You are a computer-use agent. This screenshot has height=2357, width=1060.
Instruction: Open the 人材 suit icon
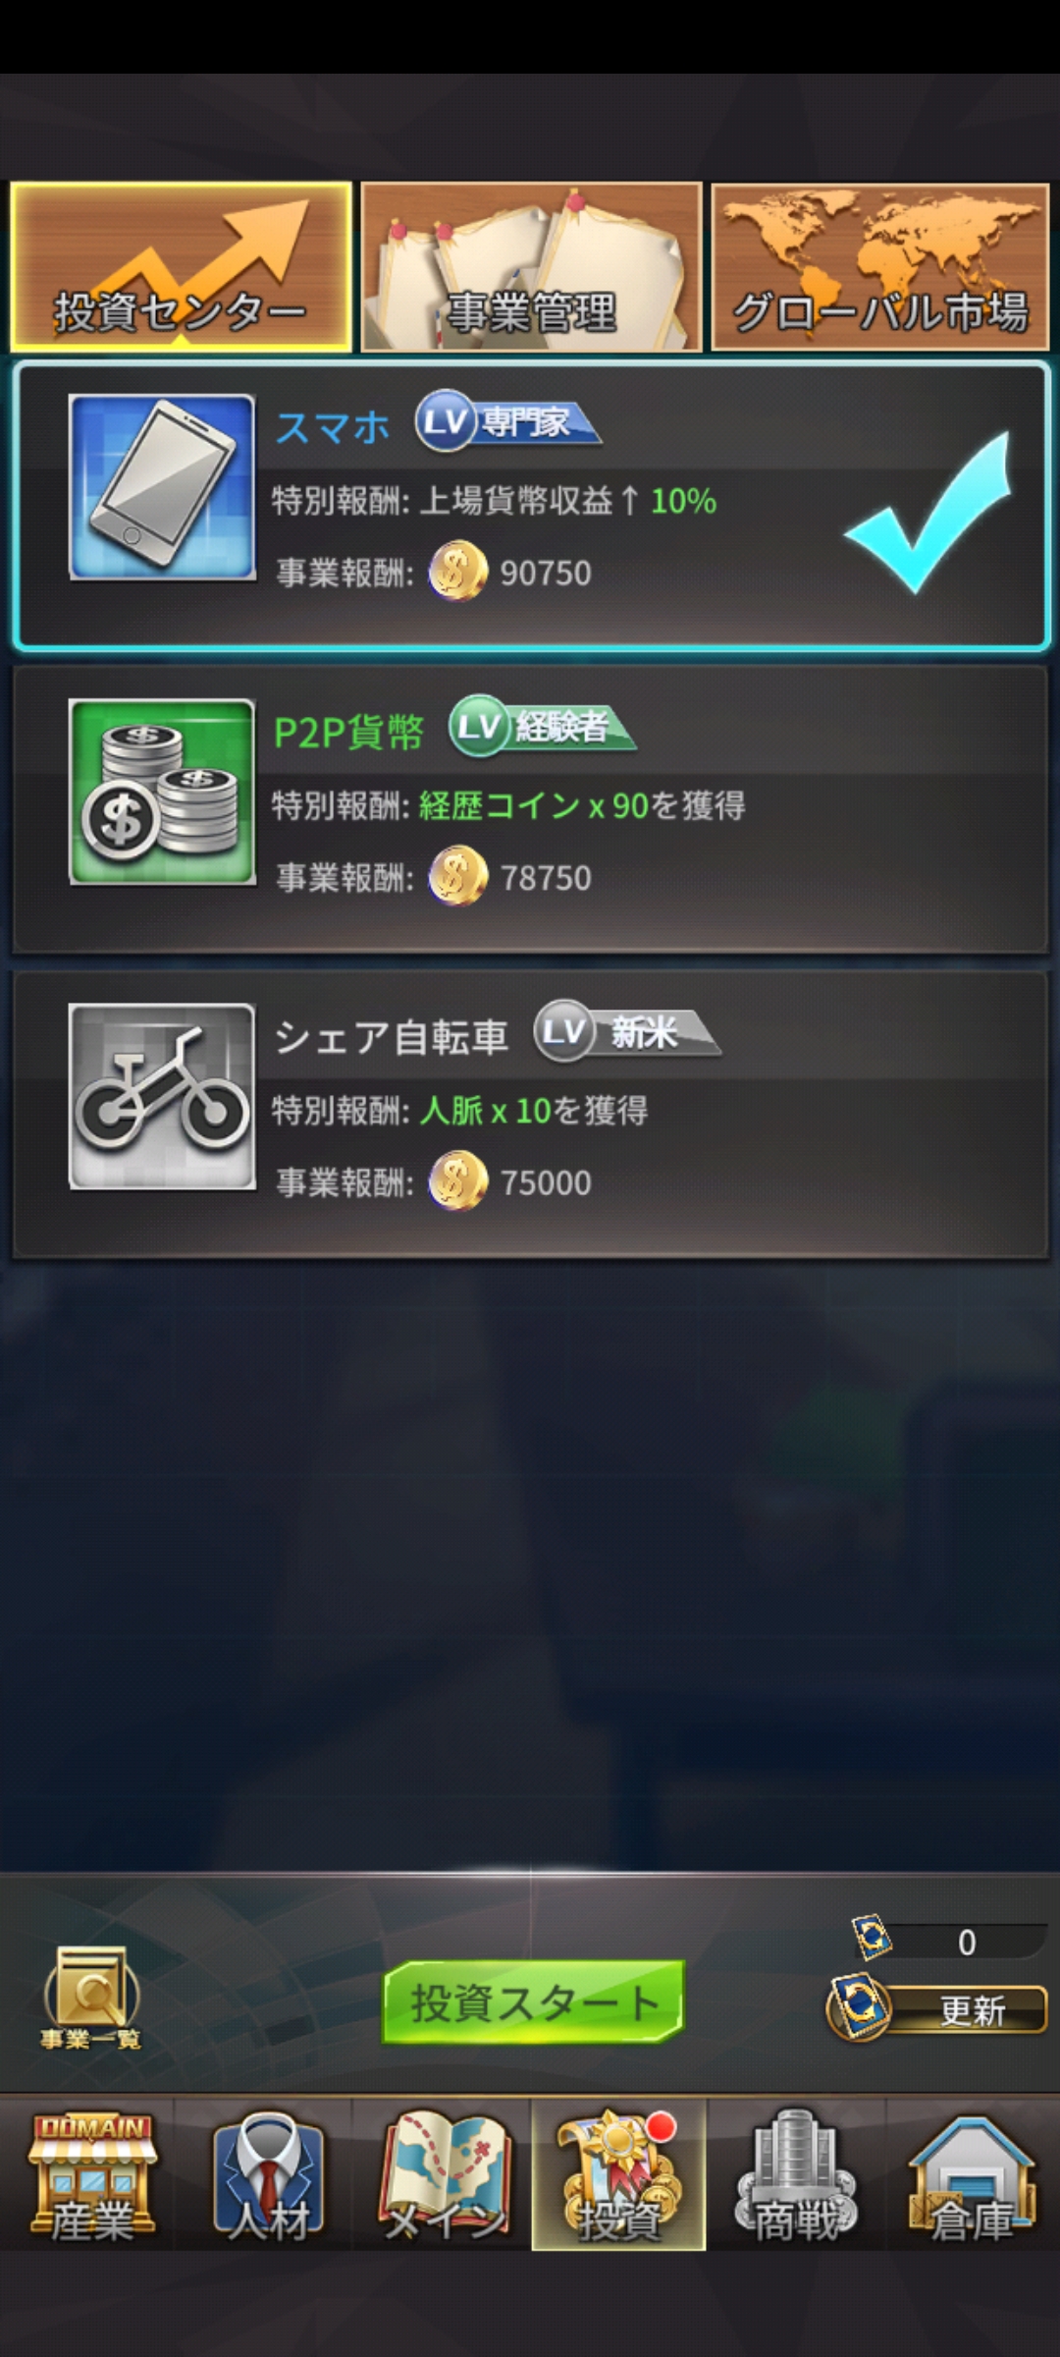click(x=267, y=2174)
